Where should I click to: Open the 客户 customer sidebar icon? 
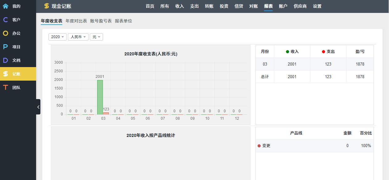[6, 20]
